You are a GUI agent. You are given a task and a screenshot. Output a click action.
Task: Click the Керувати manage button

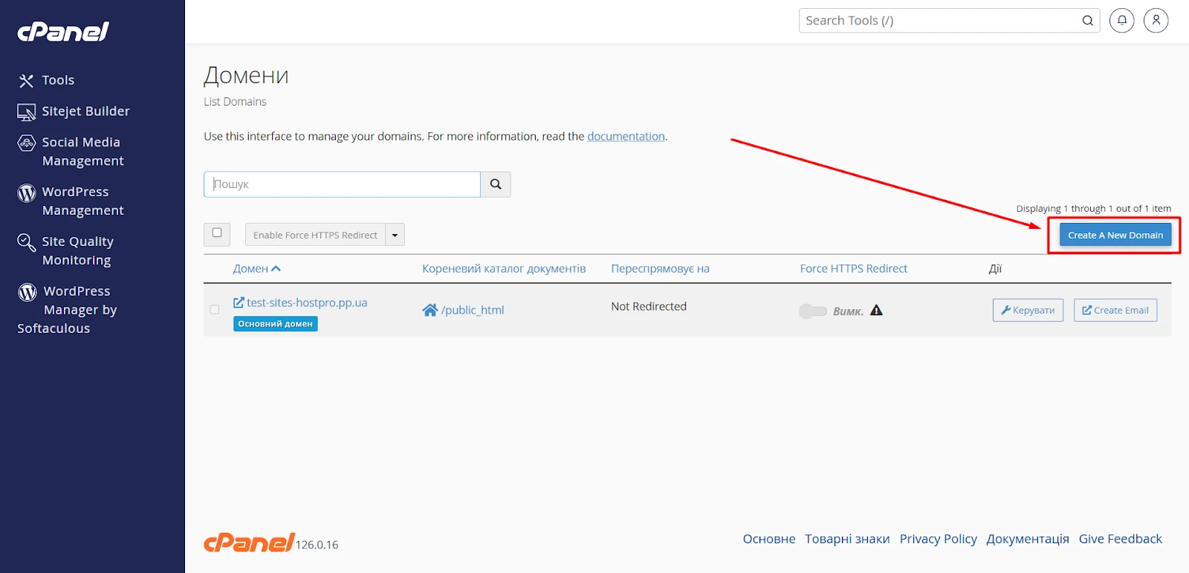pos(1028,310)
